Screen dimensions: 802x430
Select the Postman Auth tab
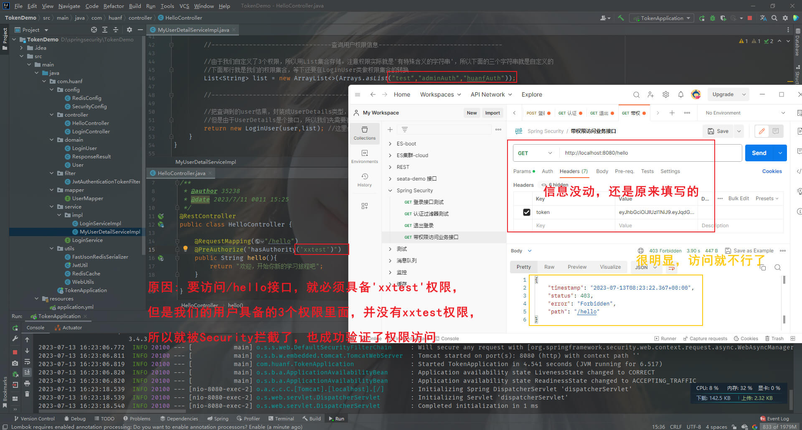pos(547,171)
